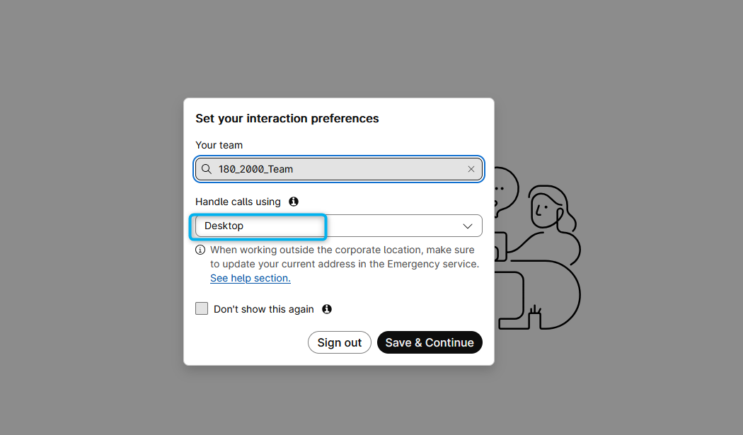Click the "Don't show this again" label text

(264, 309)
